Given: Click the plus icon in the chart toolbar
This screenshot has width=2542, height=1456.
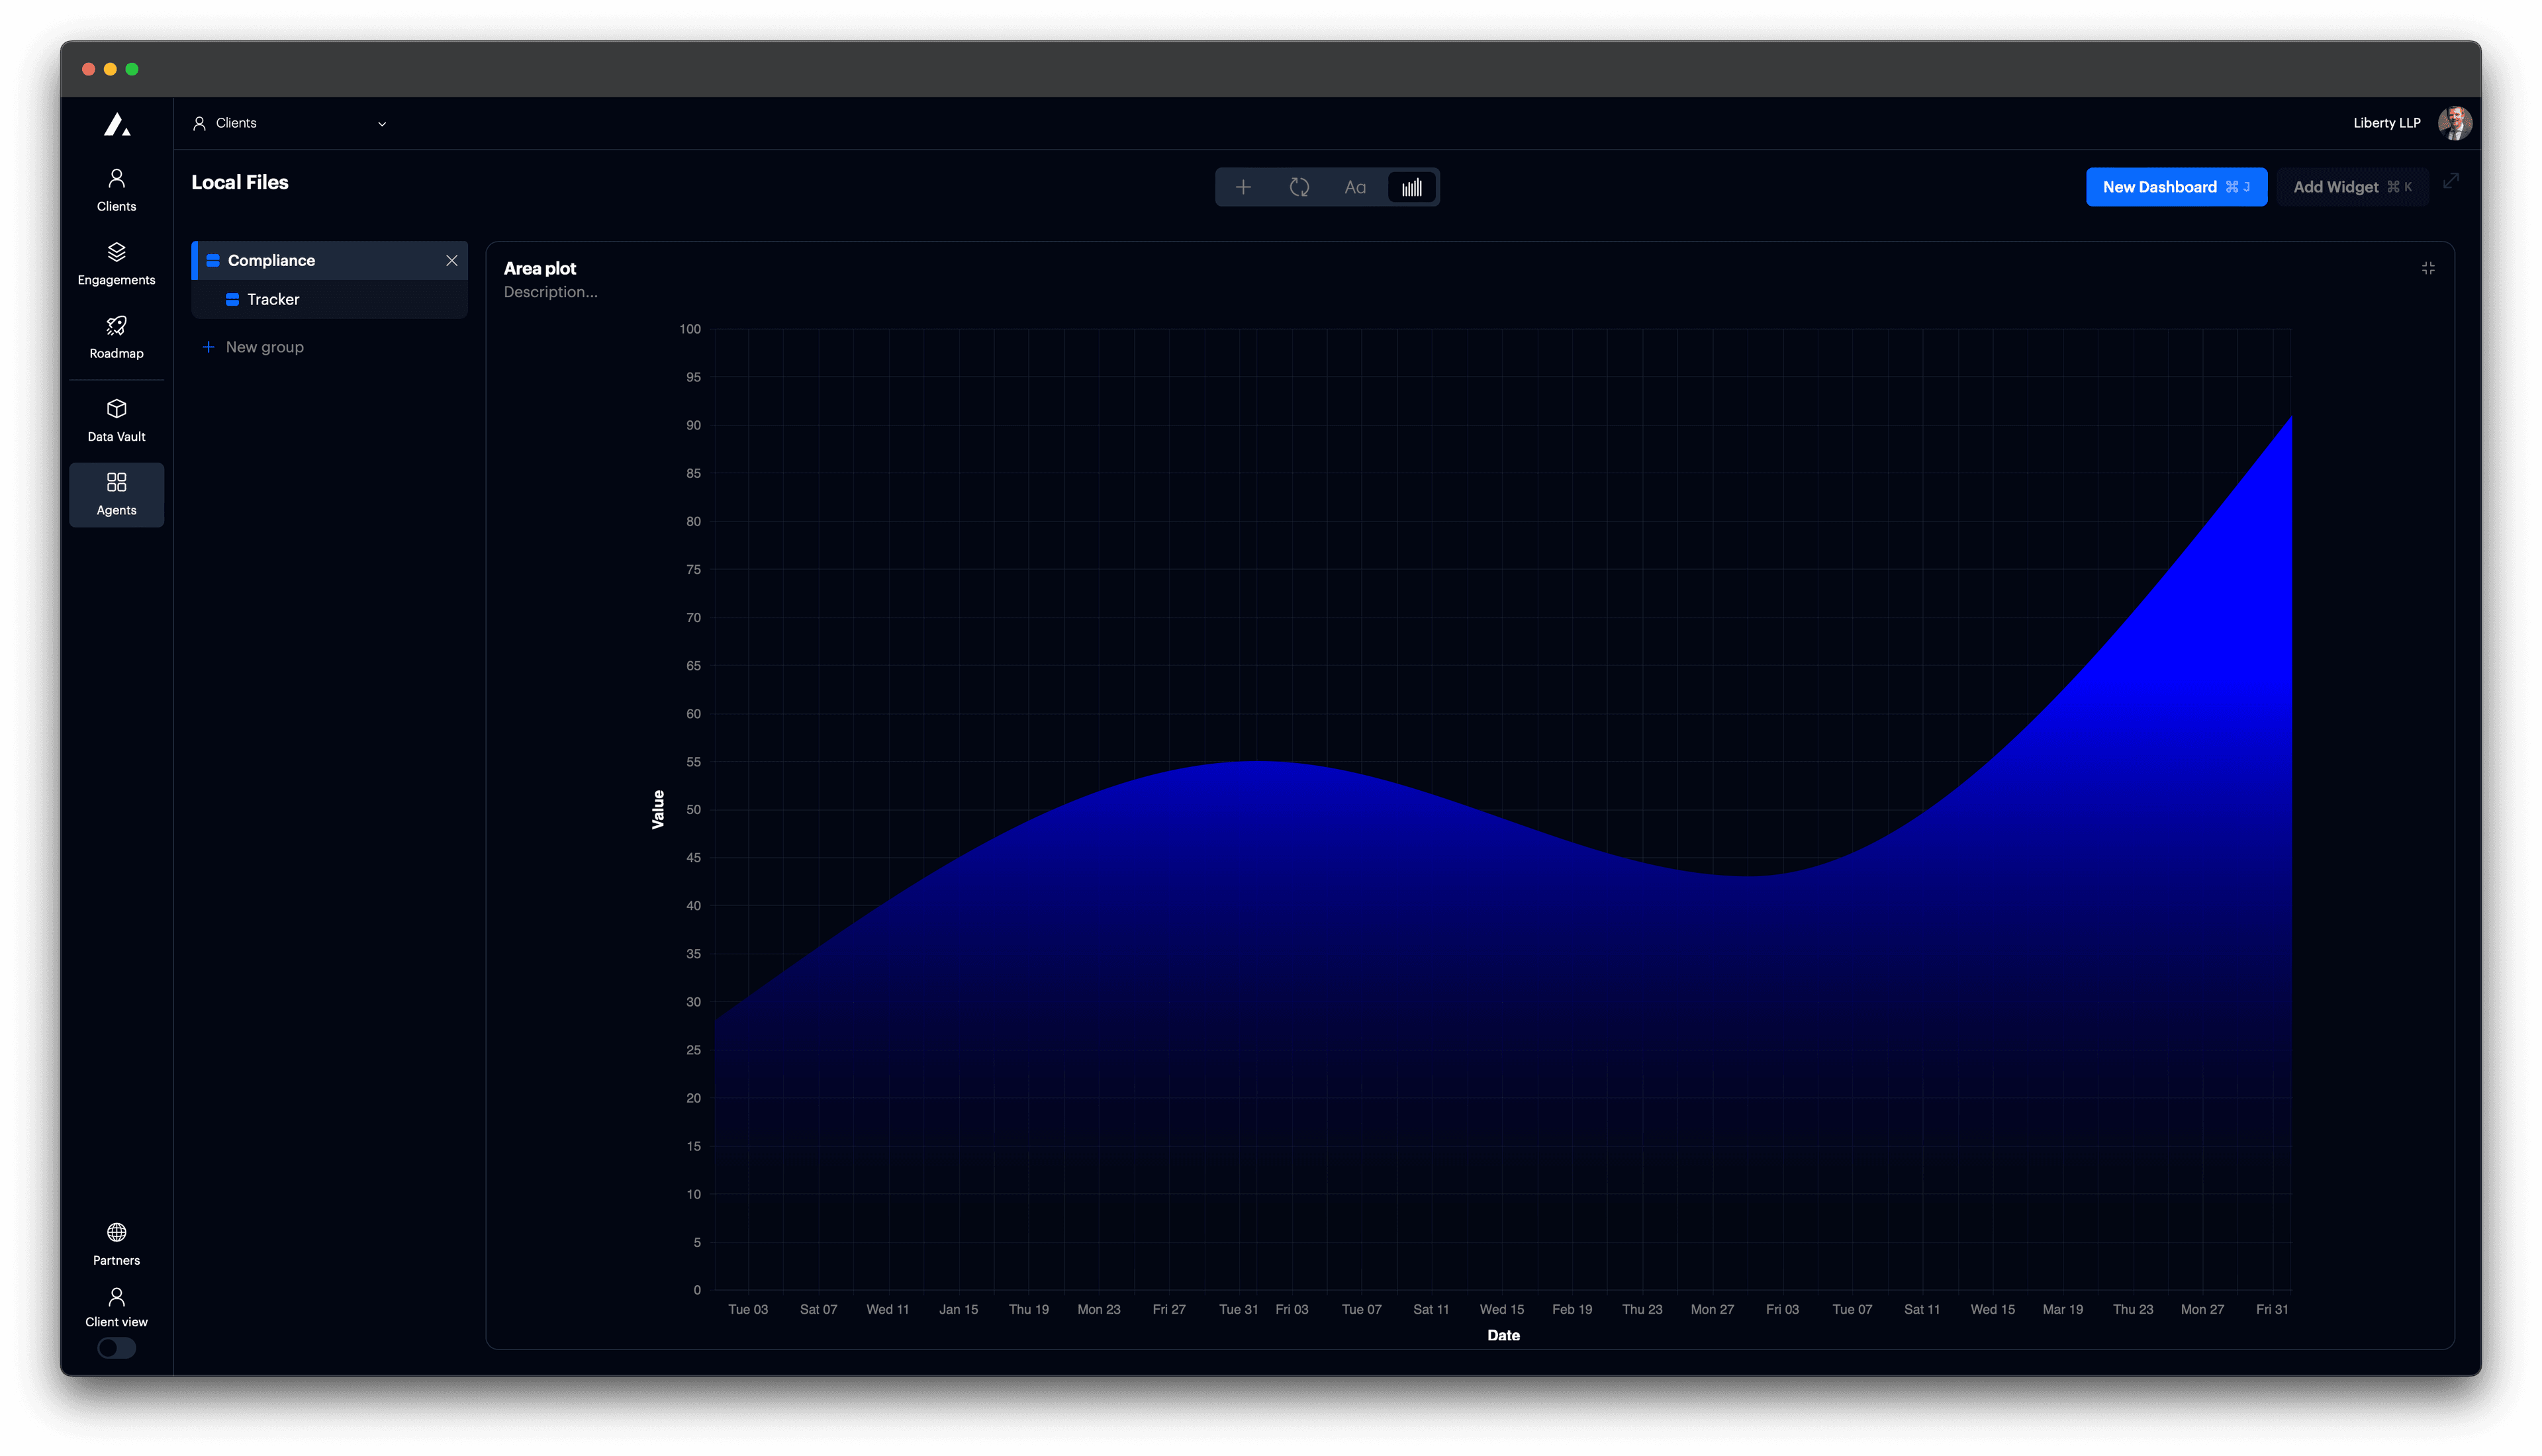Looking at the screenshot, I should point(1243,186).
